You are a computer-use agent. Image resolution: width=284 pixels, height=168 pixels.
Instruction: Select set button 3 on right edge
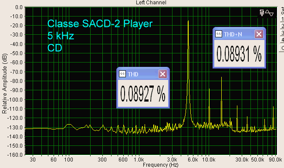282,33
